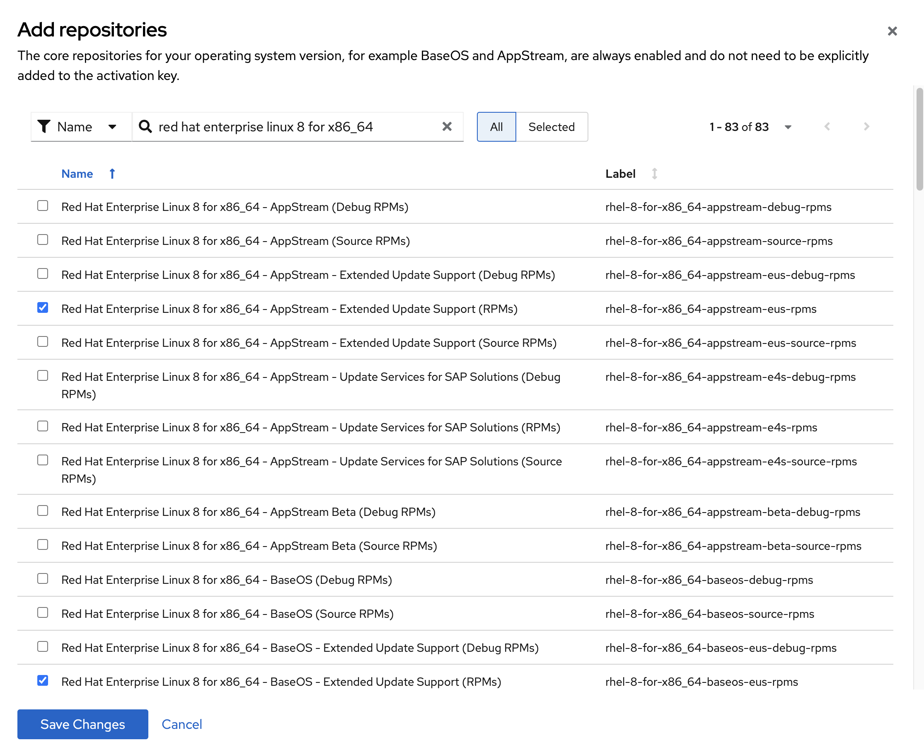
Task: Click label rhel-8-for-x86_64-appstream-eus-source-rpms
Action: click(x=731, y=343)
